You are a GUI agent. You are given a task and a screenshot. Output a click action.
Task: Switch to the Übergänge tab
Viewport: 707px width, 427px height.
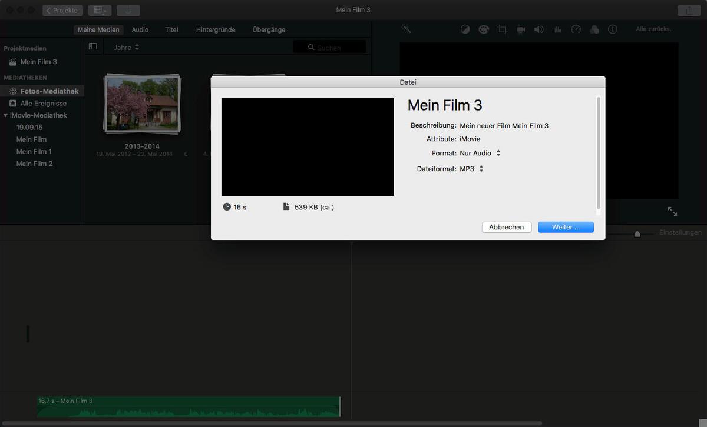pos(269,29)
